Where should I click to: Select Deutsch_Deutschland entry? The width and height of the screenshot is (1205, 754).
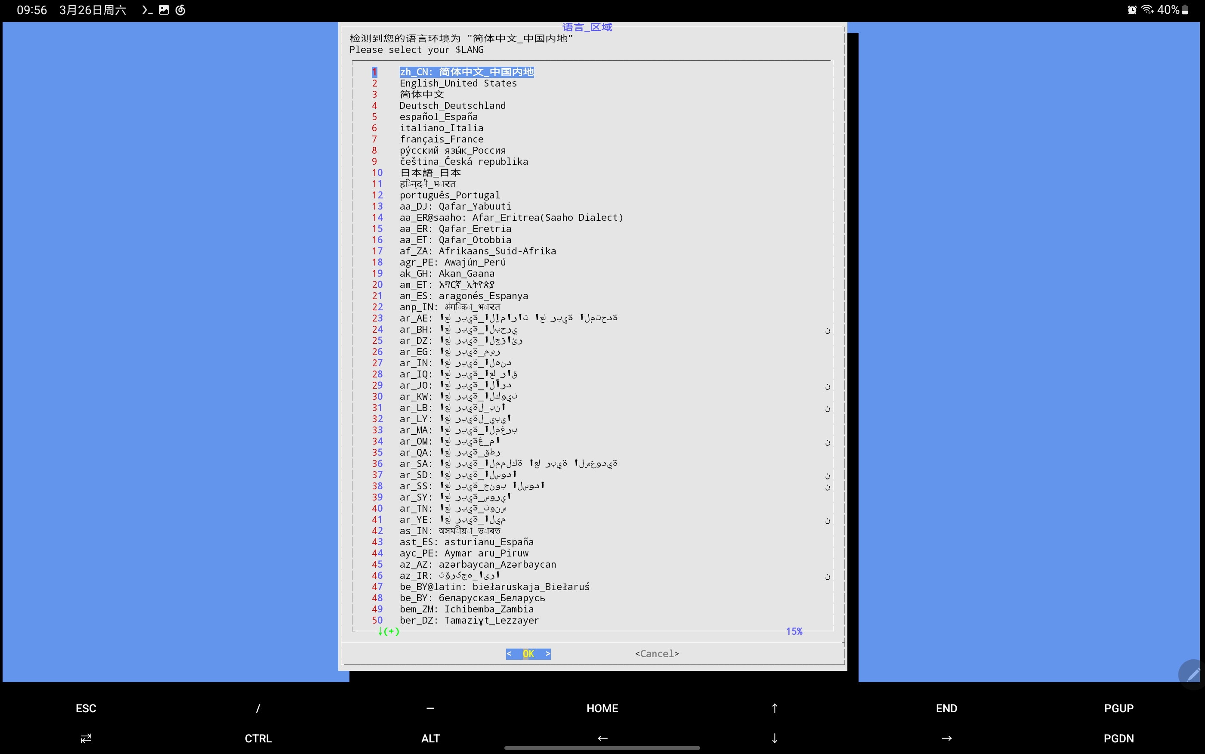pyautogui.click(x=453, y=106)
